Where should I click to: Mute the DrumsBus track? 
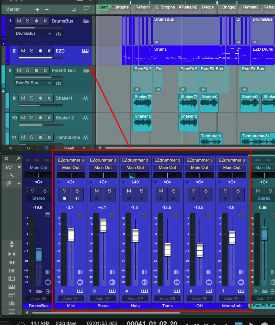click(19, 21)
